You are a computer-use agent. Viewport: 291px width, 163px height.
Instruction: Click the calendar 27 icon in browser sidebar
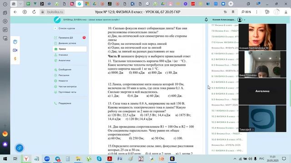click(x=5, y=30)
